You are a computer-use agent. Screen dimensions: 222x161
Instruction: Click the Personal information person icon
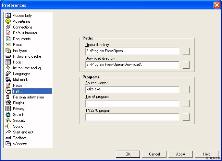point(8,97)
